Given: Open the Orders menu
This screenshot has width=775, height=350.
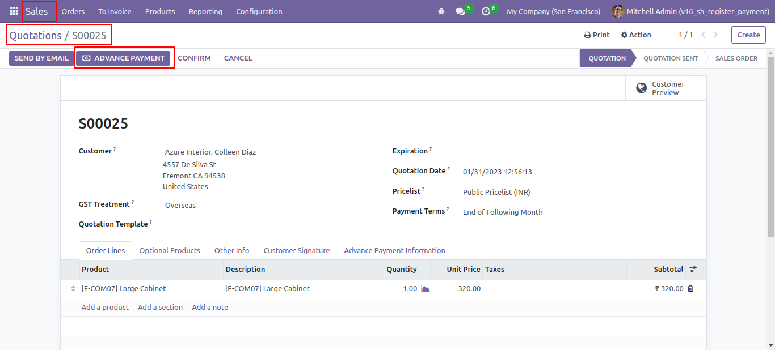Looking at the screenshot, I should tap(73, 11).
